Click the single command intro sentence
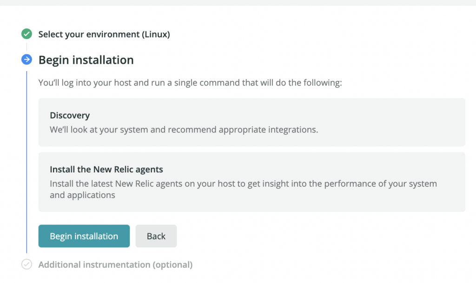 click(190, 83)
